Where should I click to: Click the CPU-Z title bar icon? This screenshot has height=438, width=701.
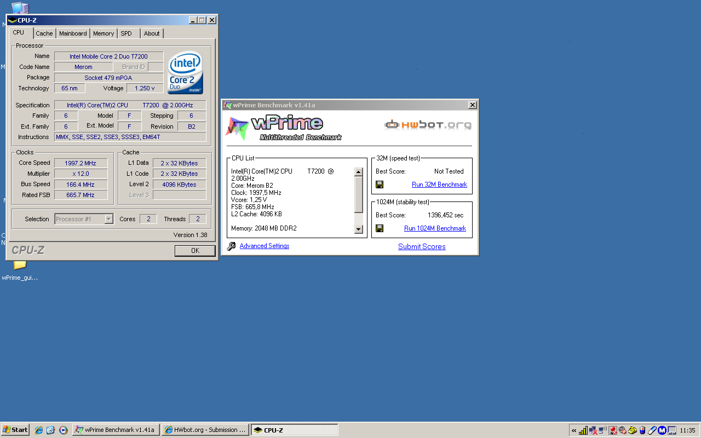[12, 20]
